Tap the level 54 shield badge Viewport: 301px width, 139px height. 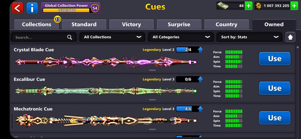(x=95, y=8)
